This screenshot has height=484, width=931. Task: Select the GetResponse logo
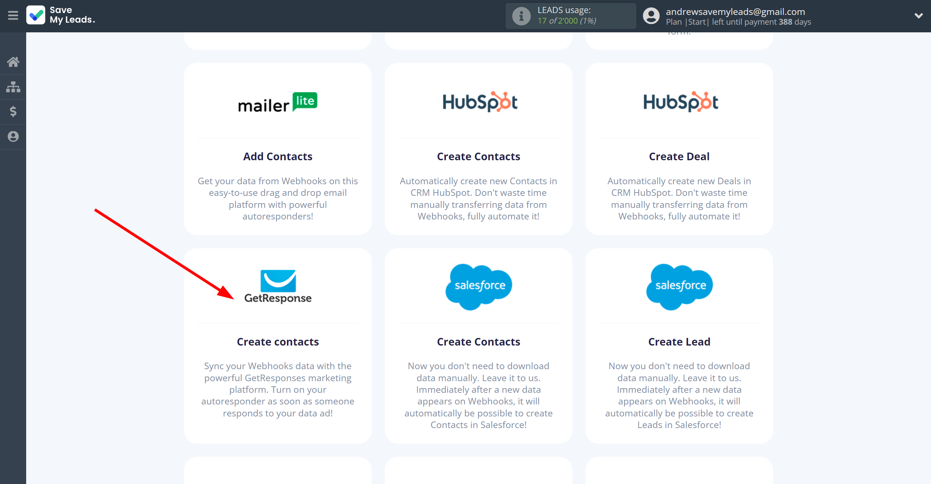[278, 286]
